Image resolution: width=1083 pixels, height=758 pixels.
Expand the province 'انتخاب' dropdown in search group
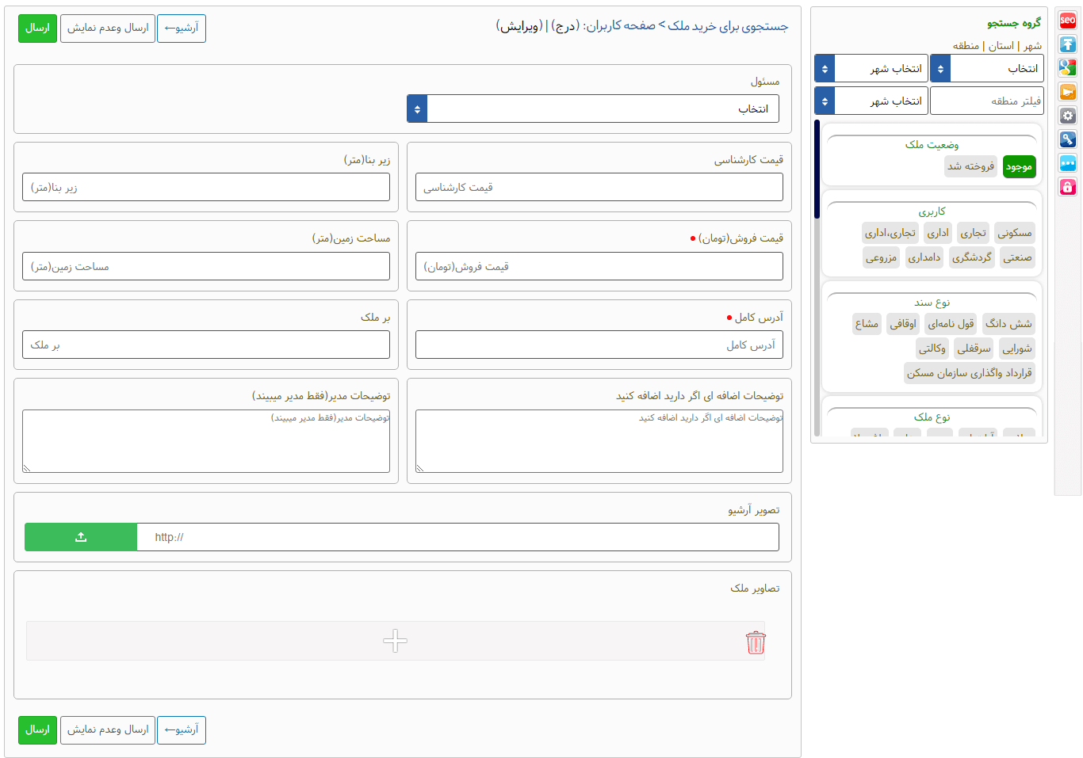click(x=986, y=69)
